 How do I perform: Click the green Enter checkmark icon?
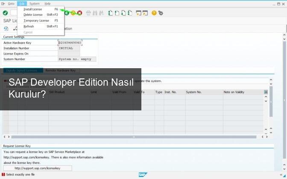pyautogui.click(x=5, y=13)
